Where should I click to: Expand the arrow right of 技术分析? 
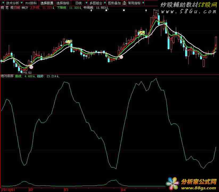(22, 3)
